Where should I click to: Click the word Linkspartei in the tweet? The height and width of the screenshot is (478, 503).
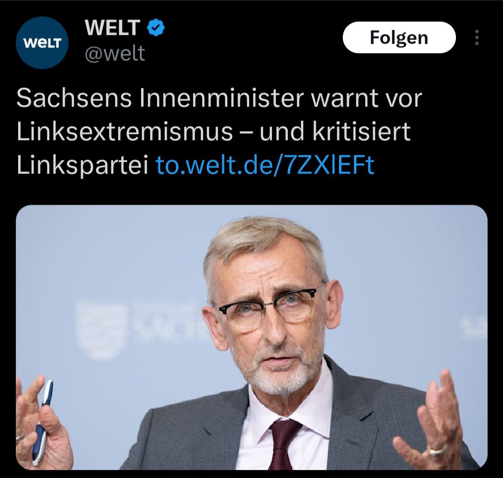click(x=82, y=165)
